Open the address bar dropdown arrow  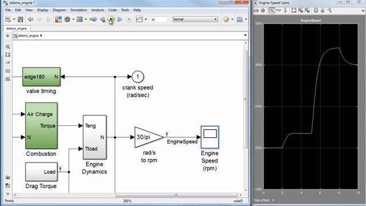pyautogui.click(x=245, y=35)
